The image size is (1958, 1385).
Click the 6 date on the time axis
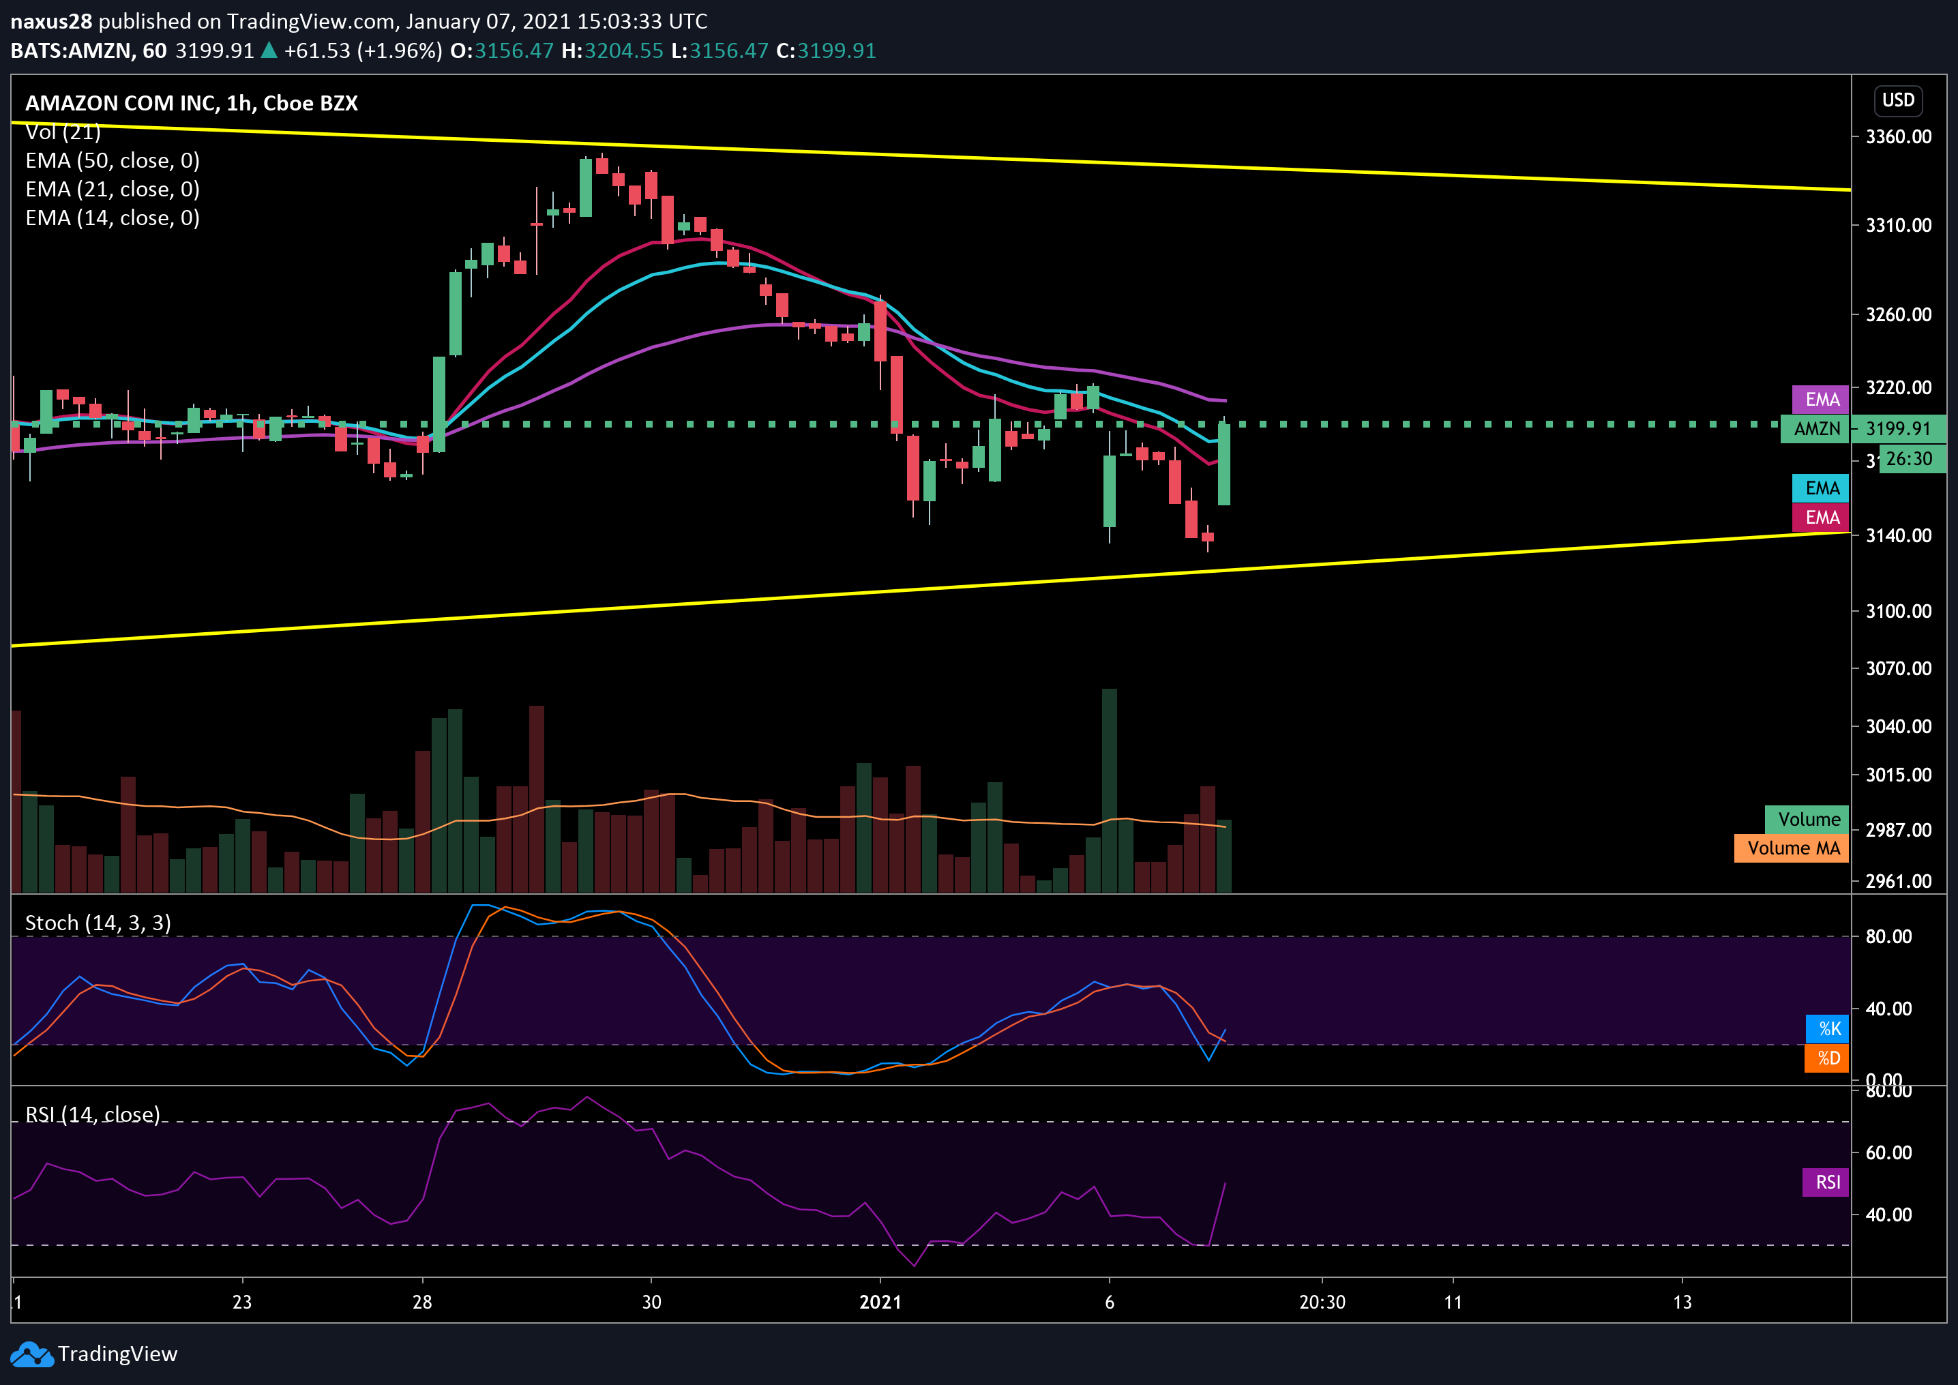1110,1302
